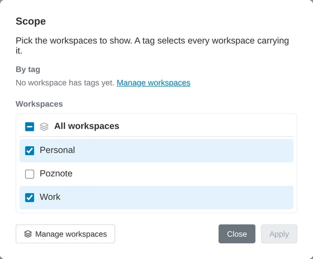The width and height of the screenshot is (313, 259).
Task: Click the Scope dialog title
Action: pos(31,21)
